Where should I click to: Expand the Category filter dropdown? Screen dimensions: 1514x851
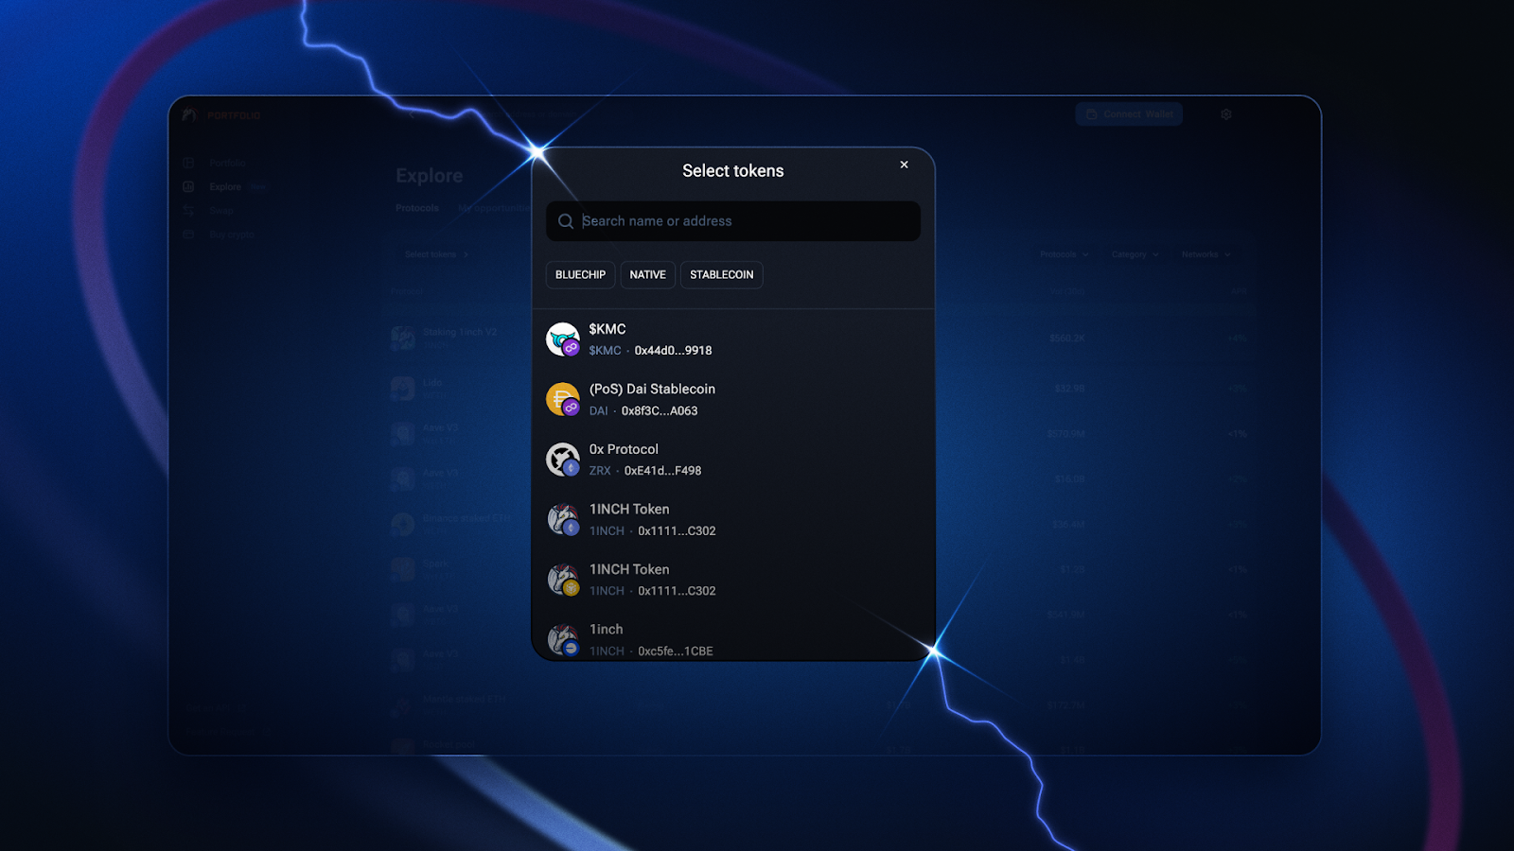pos(1135,254)
